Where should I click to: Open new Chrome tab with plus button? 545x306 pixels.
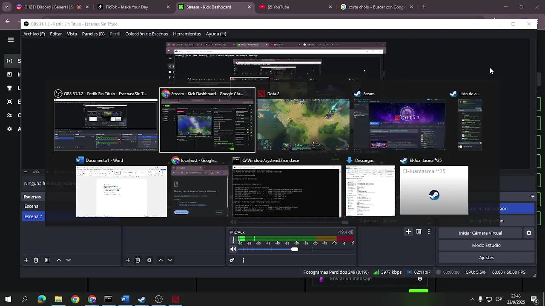pos(424,7)
